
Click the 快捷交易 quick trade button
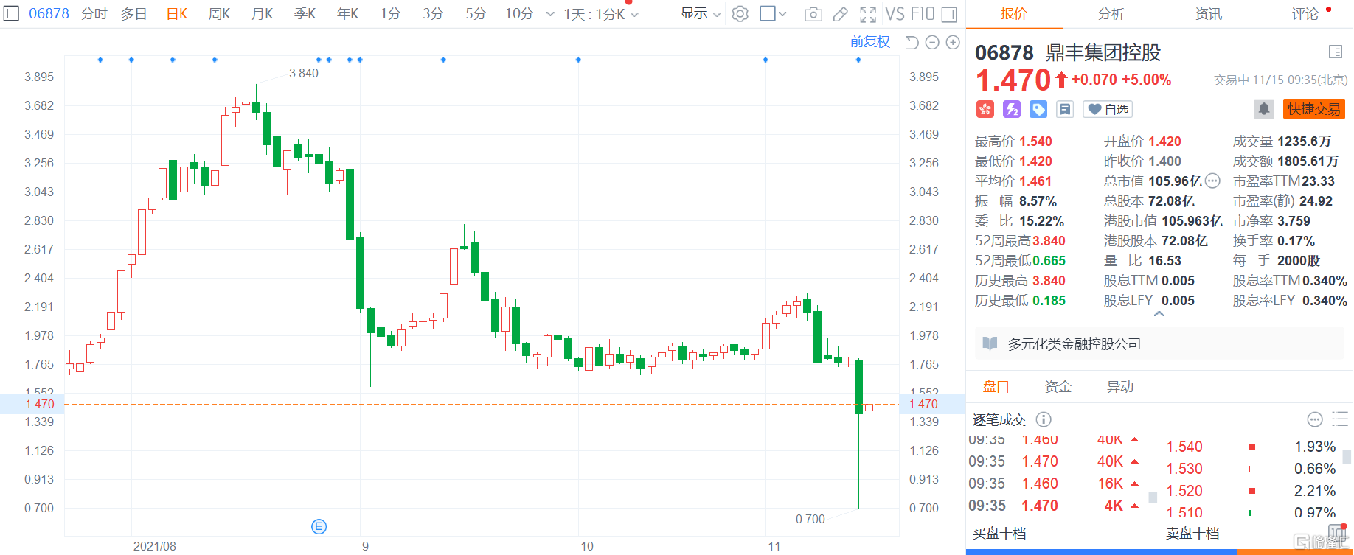coord(1313,109)
